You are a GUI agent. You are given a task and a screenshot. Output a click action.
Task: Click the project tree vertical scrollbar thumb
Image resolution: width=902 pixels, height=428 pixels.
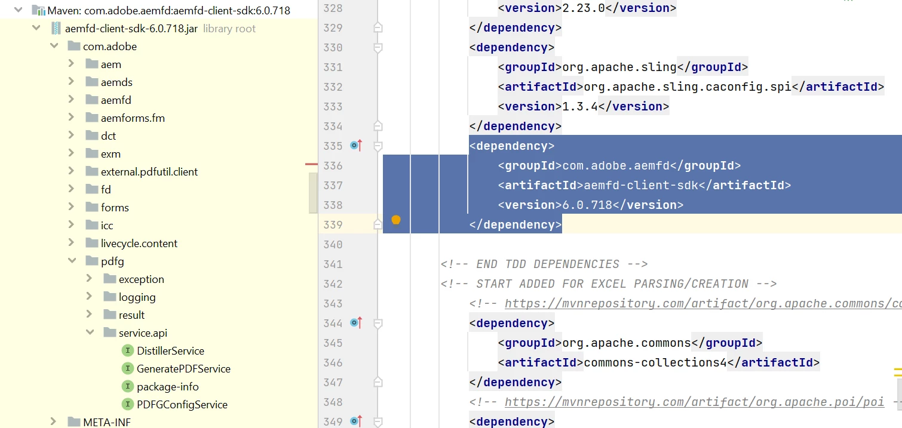[x=313, y=193]
